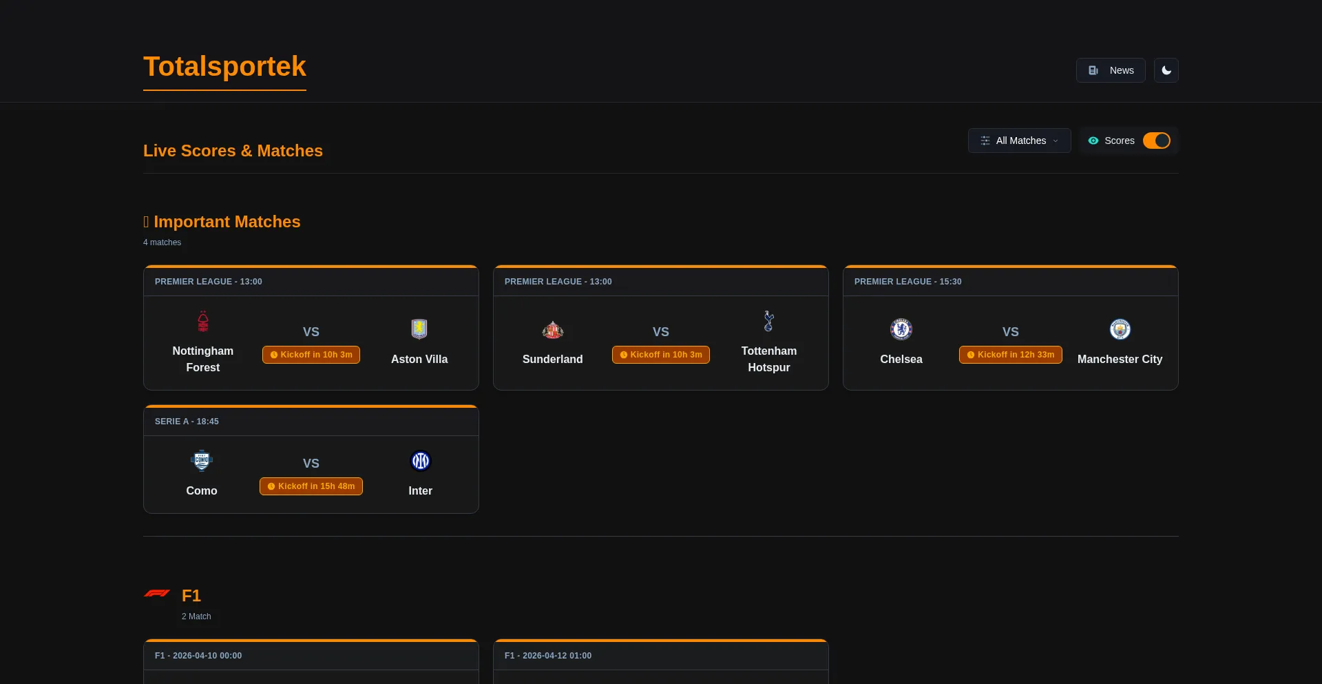
Task: Click the Chelsea club crest
Action: click(x=901, y=329)
